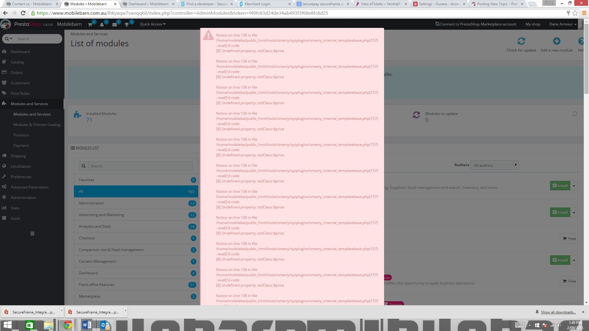Open the Catalog sidebar menu
The image size is (589, 331).
pyautogui.click(x=17, y=62)
